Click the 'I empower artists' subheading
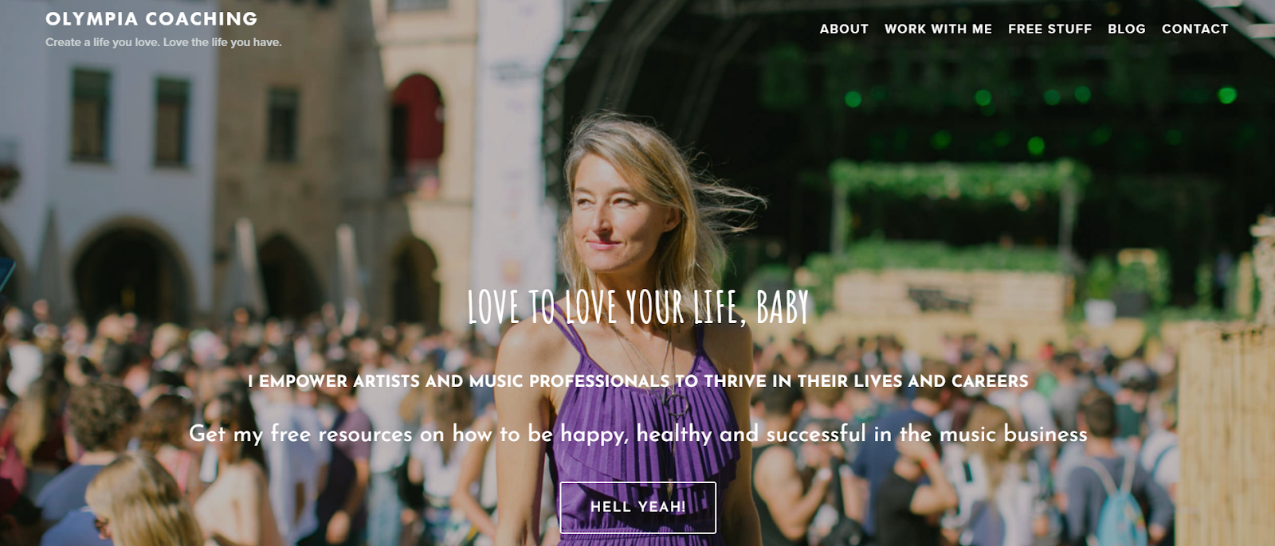 637,381
